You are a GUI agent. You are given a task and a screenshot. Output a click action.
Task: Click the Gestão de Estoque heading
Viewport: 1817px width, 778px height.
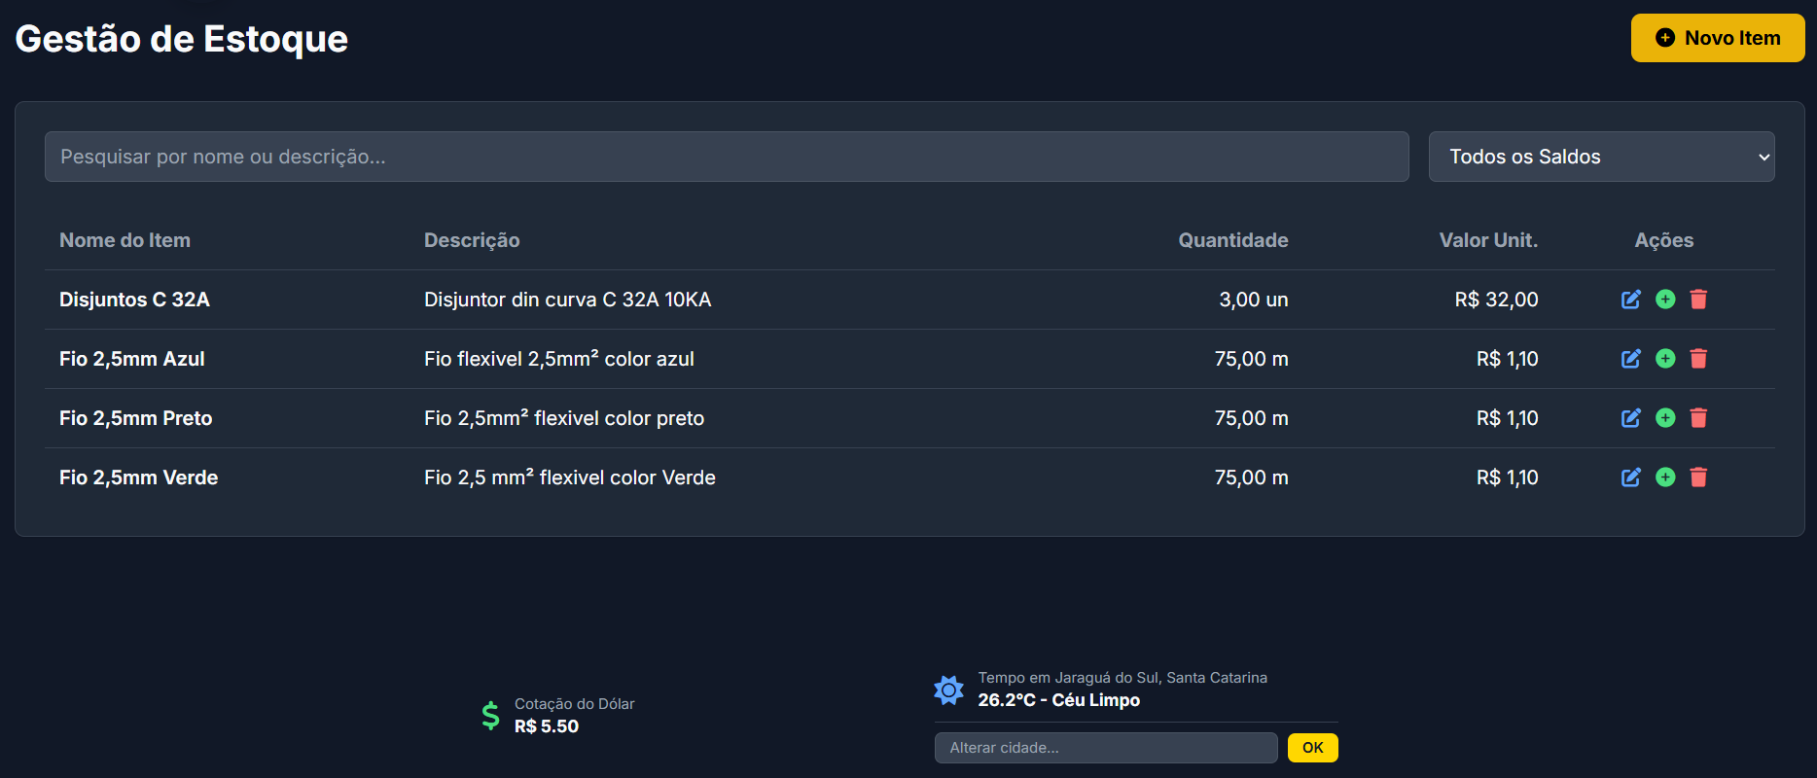pos(182,39)
